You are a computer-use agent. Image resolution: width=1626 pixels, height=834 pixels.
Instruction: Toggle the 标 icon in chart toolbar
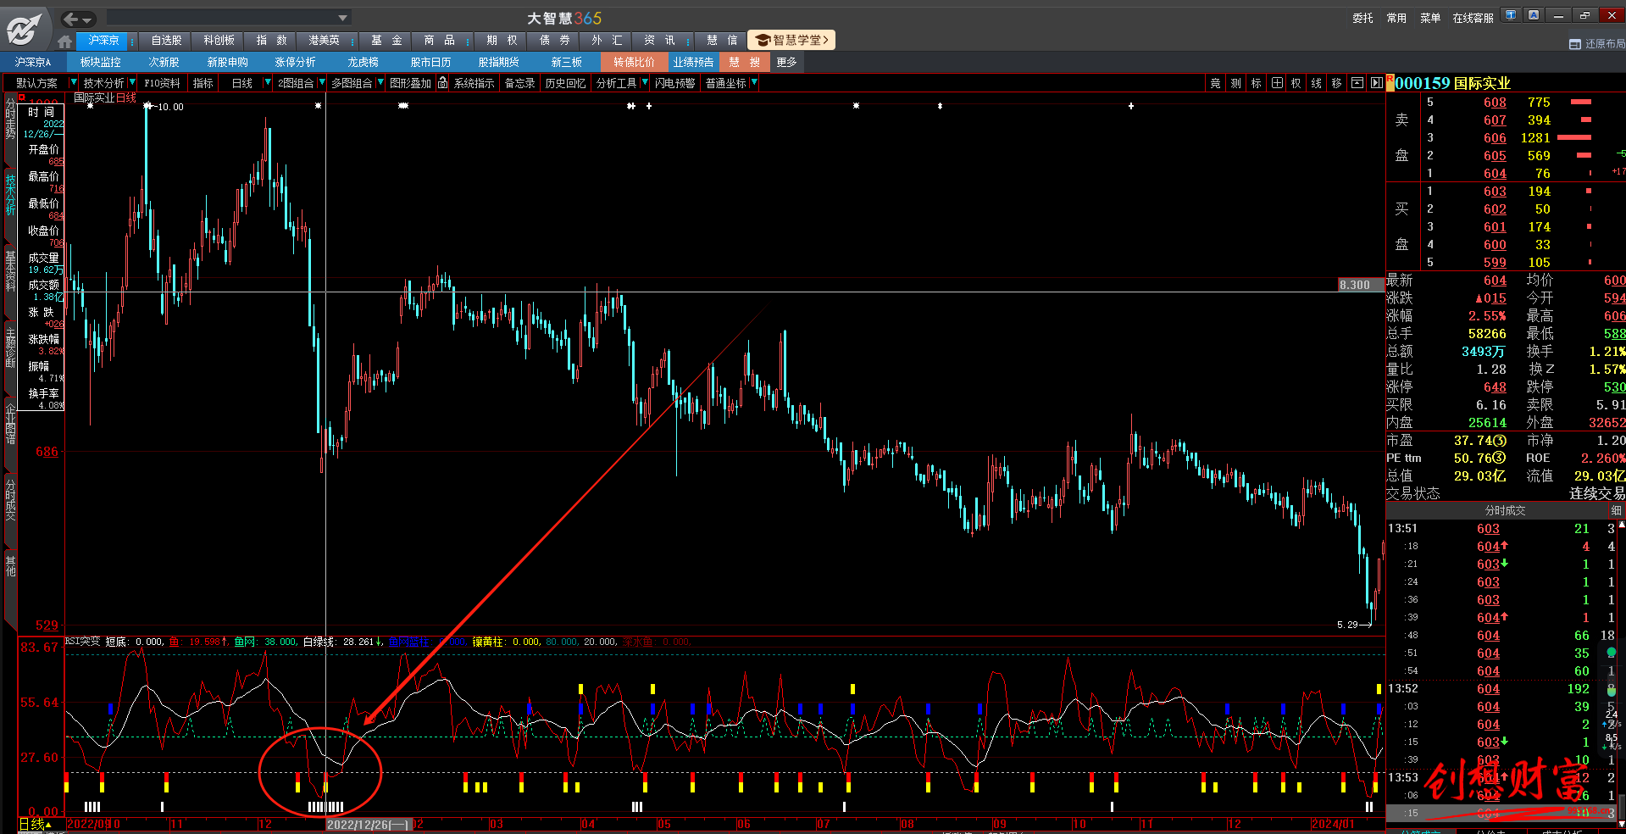click(1256, 83)
